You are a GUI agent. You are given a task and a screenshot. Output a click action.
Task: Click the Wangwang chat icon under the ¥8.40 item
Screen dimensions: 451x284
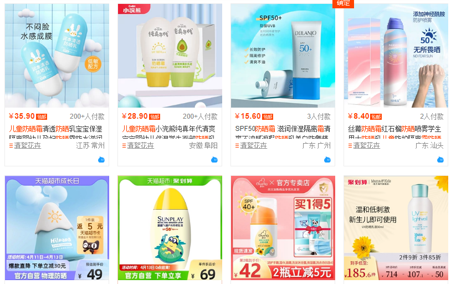click(440, 160)
